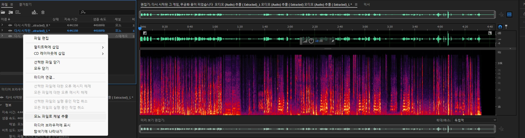Click the fade-in handle on the waveform
525x138 pixels.
pos(145,33)
